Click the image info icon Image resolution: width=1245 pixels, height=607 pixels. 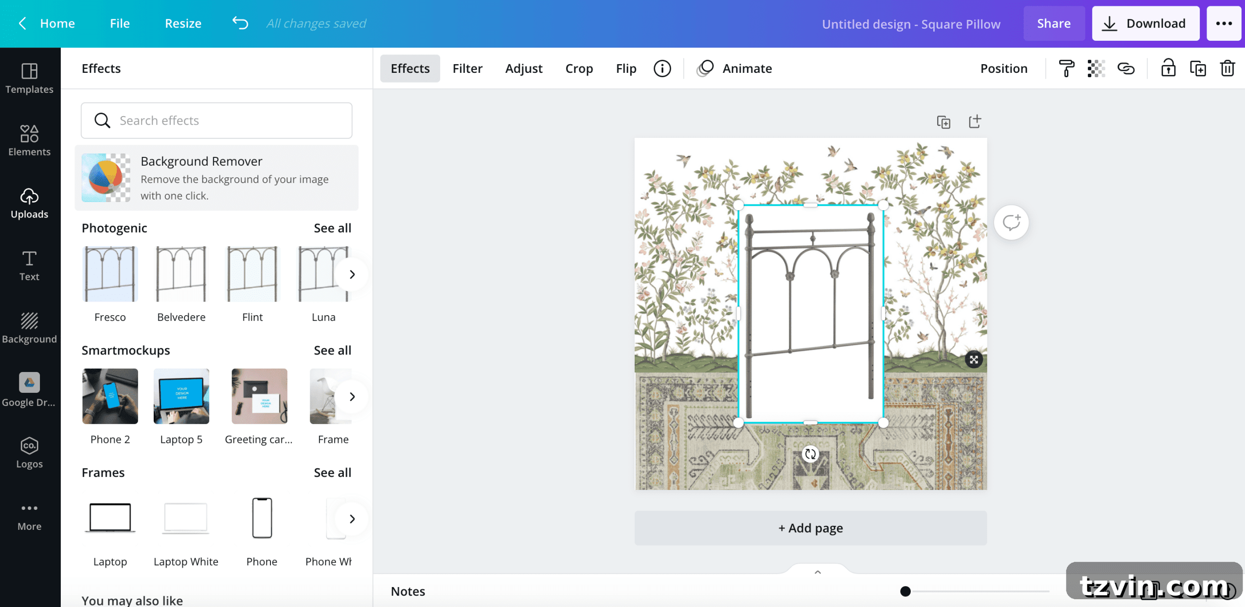click(662, 68)
